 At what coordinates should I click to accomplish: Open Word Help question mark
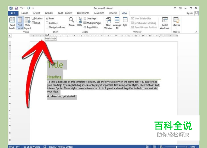175,8
